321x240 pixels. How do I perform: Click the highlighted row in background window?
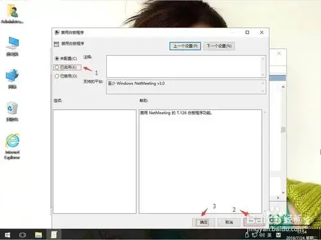pyautogui.click(x=277, y=78)
